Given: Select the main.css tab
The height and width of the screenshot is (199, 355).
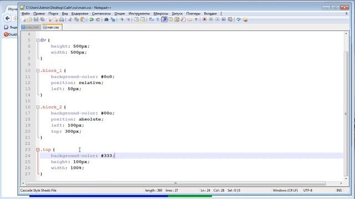Looking at the screenshot, I should (52, 27).
